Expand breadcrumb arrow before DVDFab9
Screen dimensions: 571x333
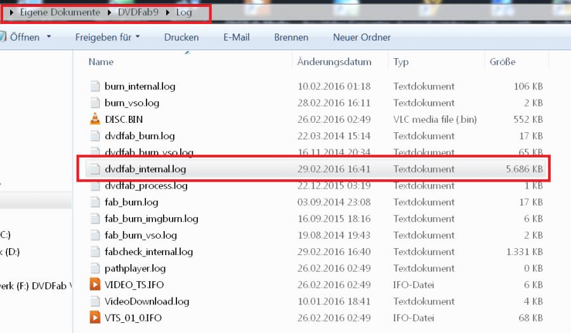pos(109,13)
